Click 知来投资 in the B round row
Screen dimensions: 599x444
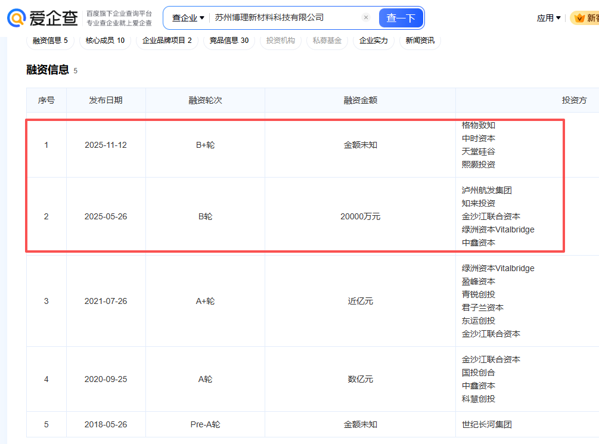(478, 203)
